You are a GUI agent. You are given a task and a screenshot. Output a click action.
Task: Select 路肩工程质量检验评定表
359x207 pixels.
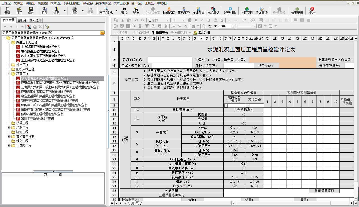(x=38, y=119)
